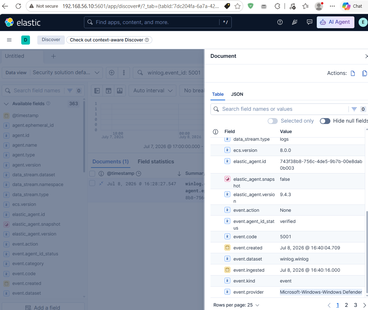368x310 pixels.
Task: Open the help menu question mark icon
Action: [x=280, y=22]
